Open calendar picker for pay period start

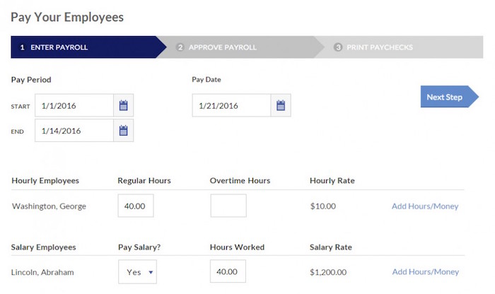click(x=123, y=106)
